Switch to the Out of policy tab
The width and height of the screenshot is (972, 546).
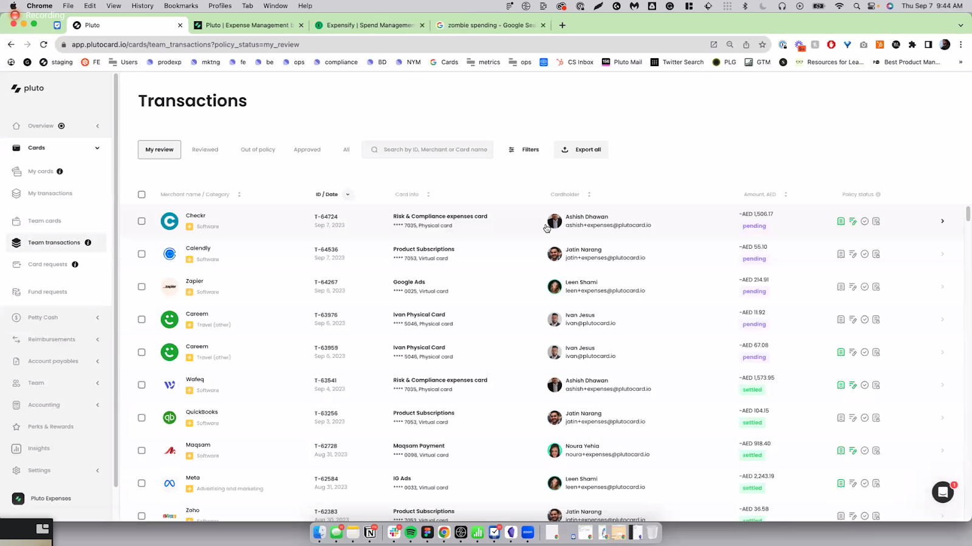point(258,150)
